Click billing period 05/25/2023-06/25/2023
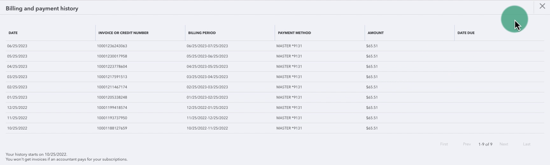The height and width of the screenshot is (165, 550). tap(207, 56)
